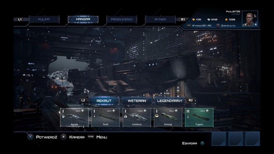
Task: Click the L2 tier-left indicator
Action: pos(83,100)
